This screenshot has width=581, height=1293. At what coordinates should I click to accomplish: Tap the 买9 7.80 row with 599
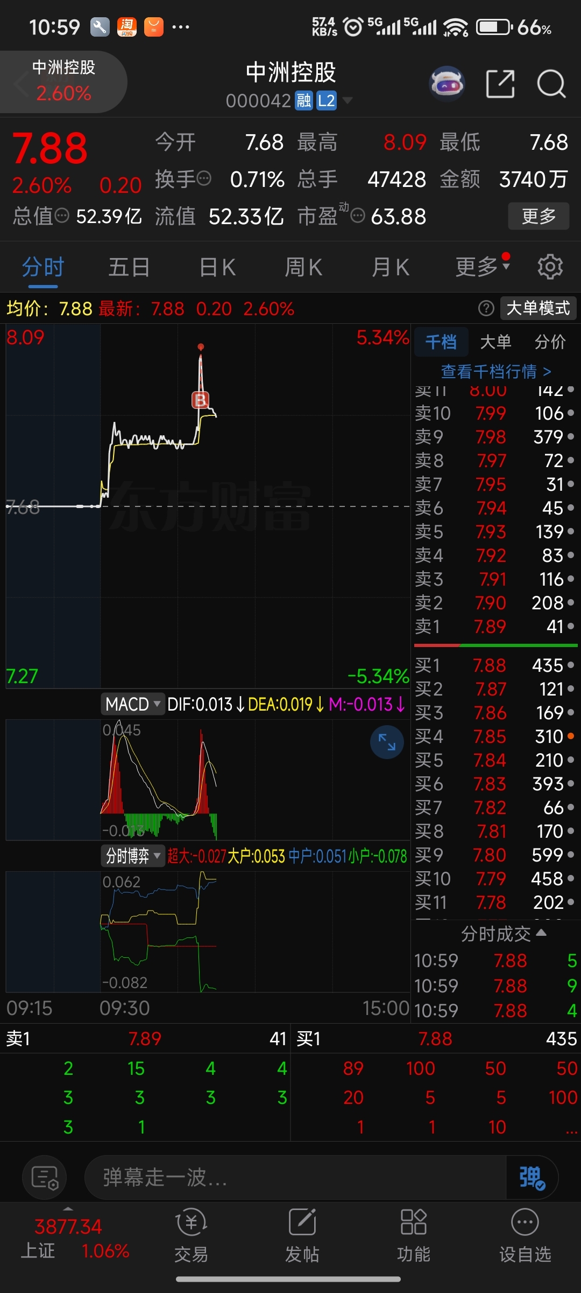(495, 855)
